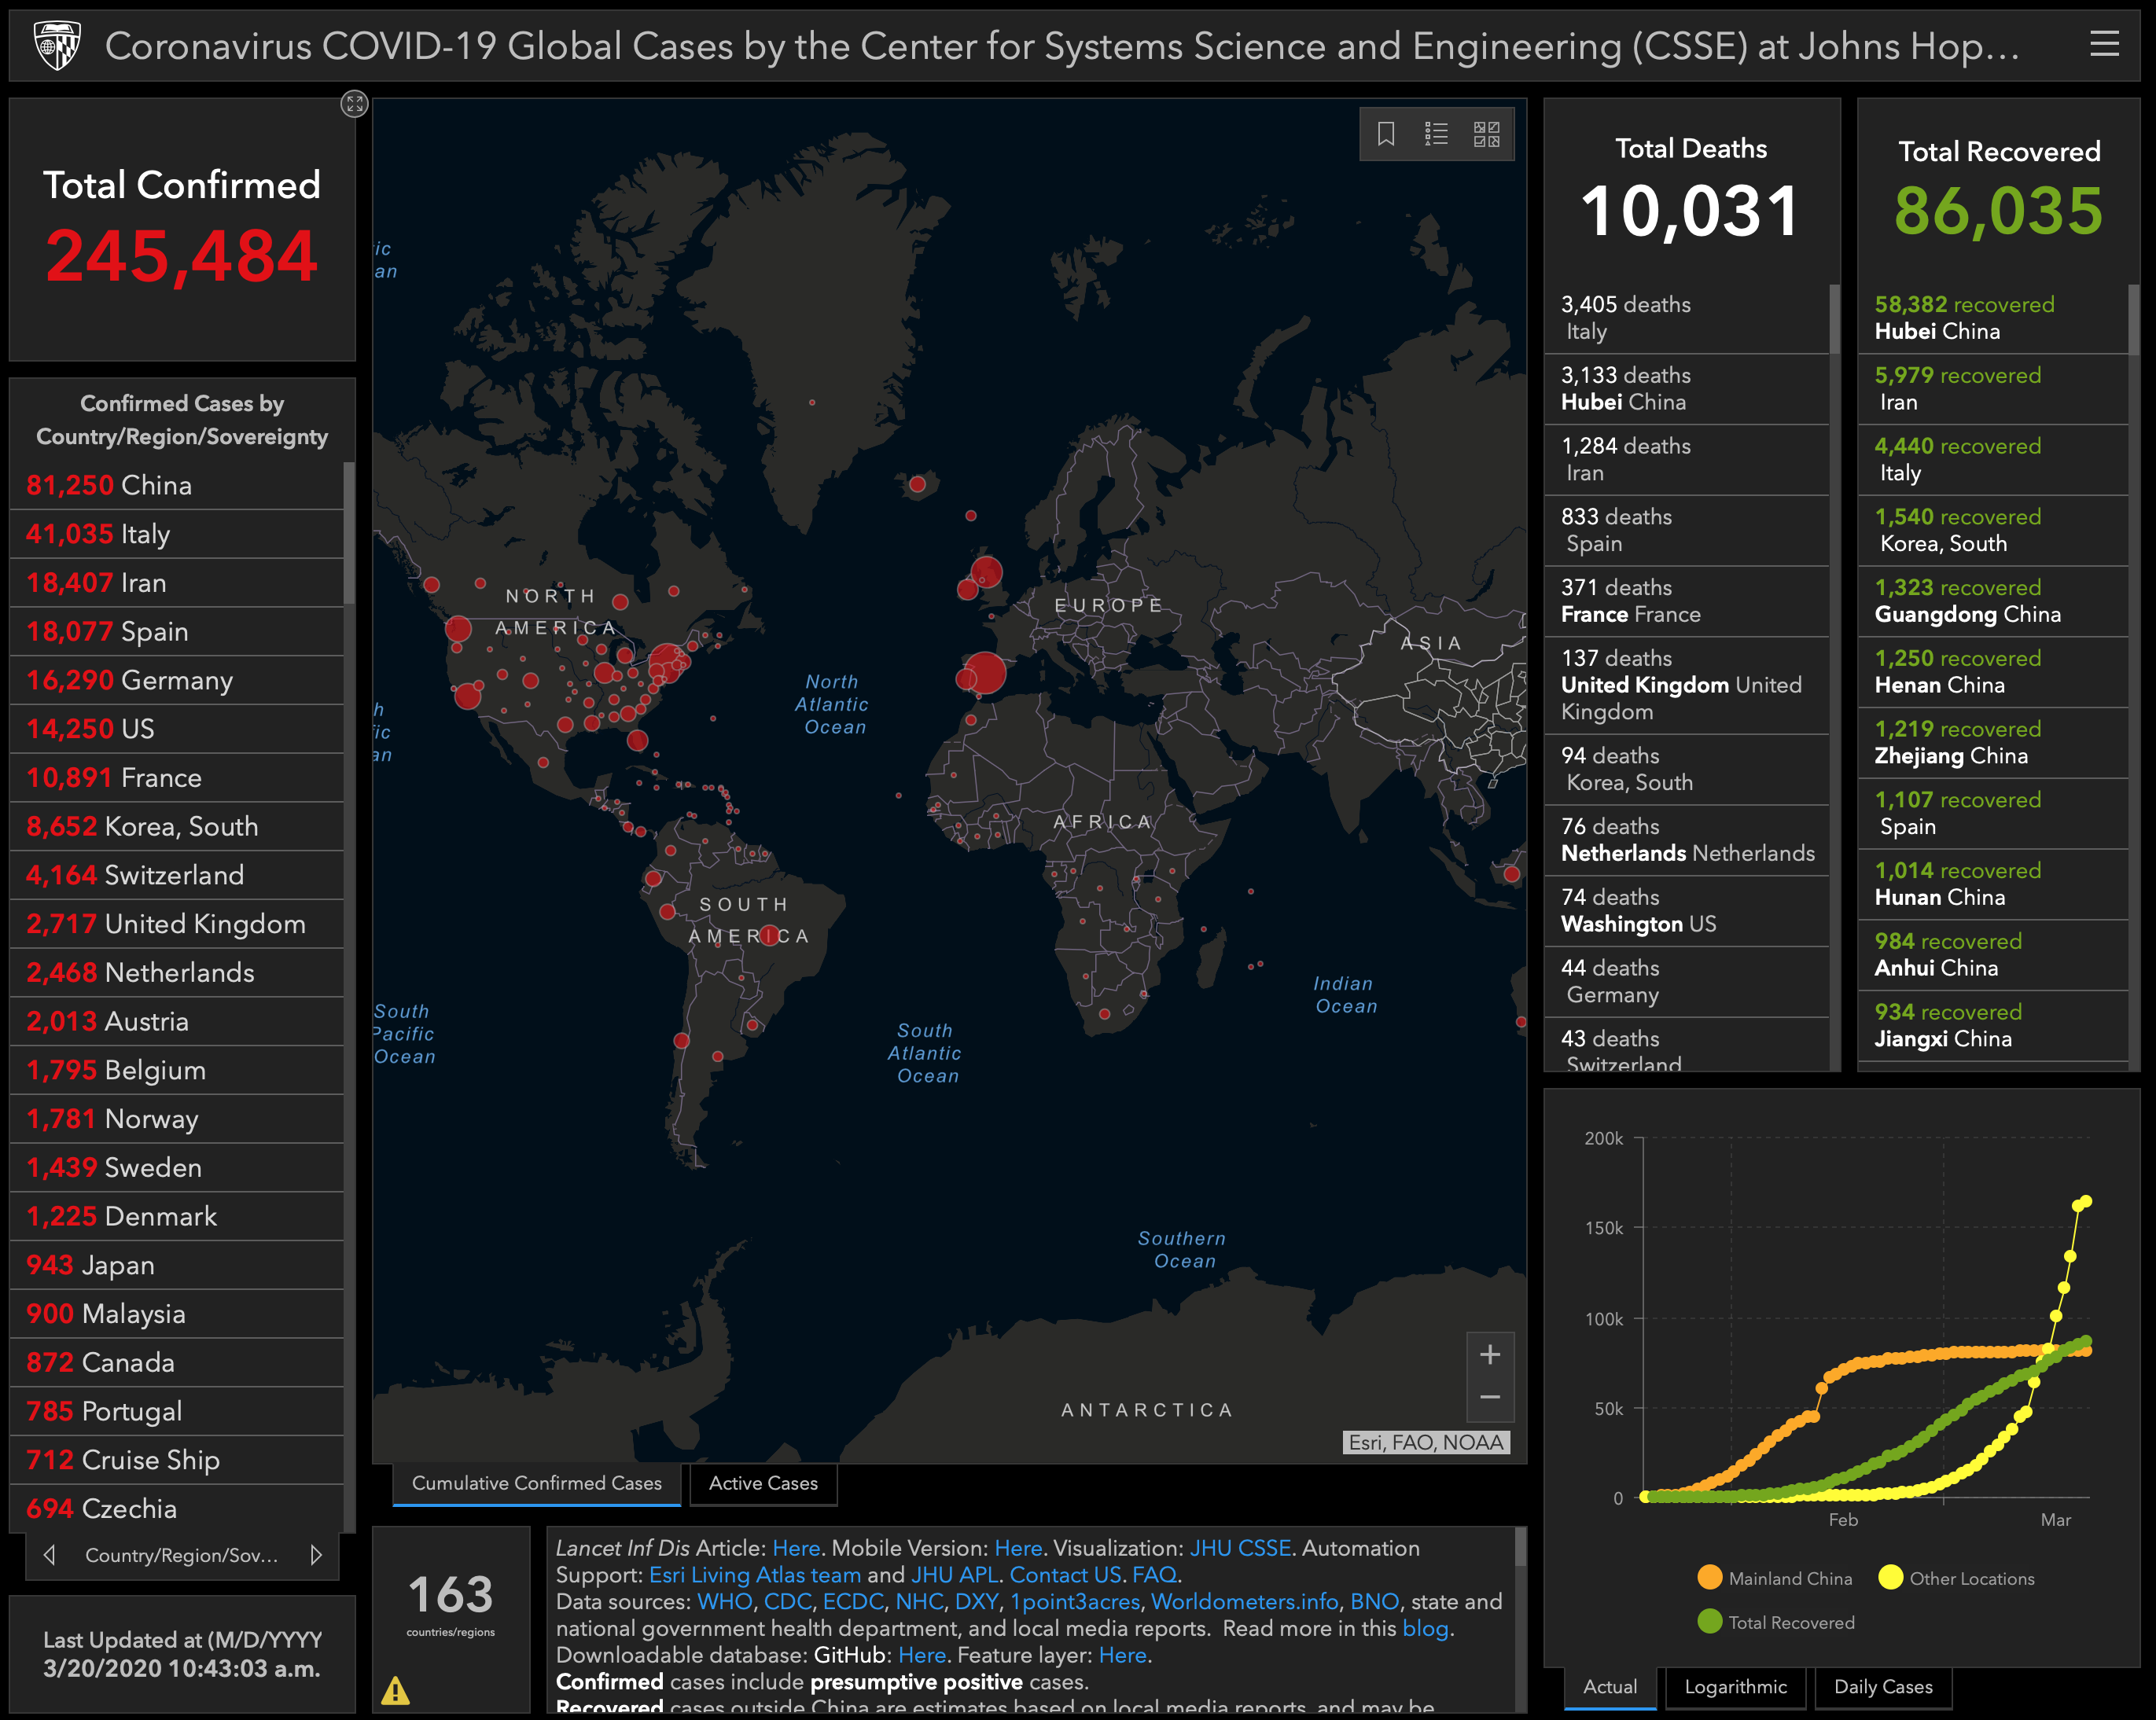Select 81,250 China in confirmed list
The width and height of the screenshot is (2156, 1720).
(x=177, y=486)
